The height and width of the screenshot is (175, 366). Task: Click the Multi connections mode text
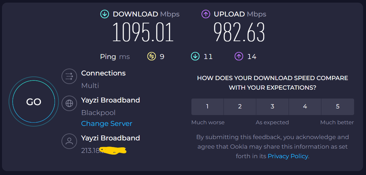[90, 86]
